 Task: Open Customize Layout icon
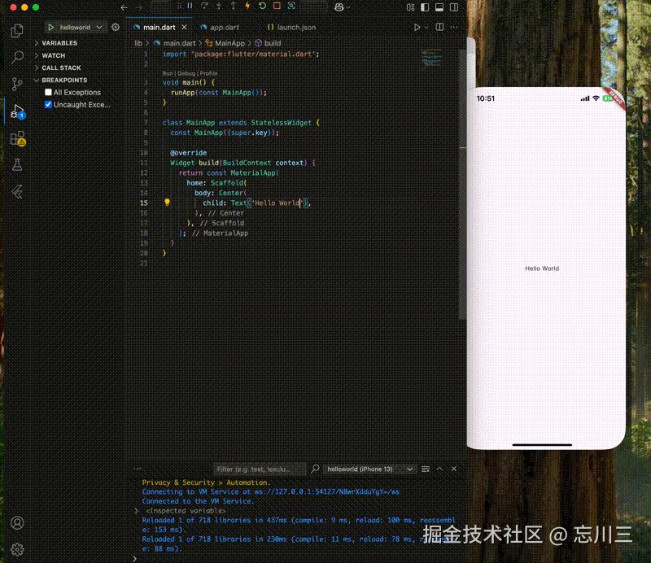tap(411, 7)
